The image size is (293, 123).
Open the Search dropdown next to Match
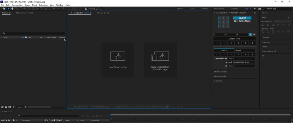(245, 50)
